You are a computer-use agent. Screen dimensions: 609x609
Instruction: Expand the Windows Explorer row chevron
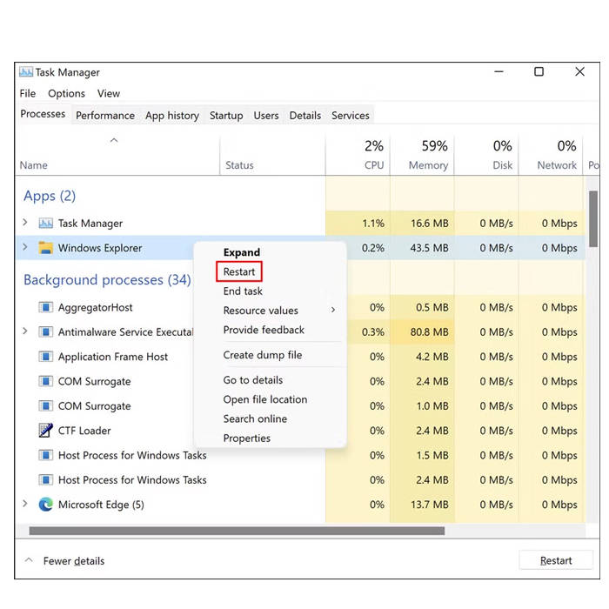click(x=25, y=247)
